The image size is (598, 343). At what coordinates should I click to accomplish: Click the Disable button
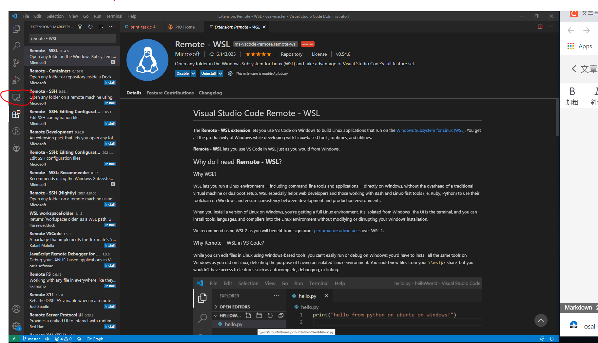tap(183, 73)
